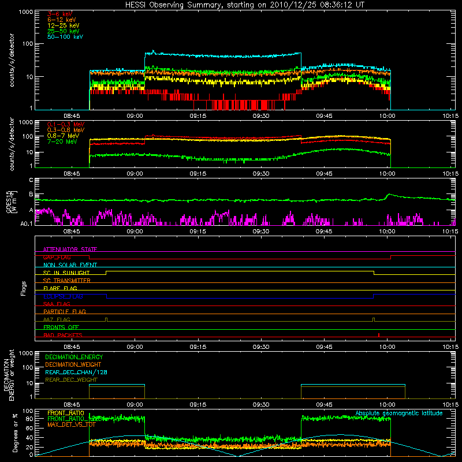The height and width of the screenshot is (462, 462).
Task: Click the red BAD_PACKETS spike marker
Action: 379,335
